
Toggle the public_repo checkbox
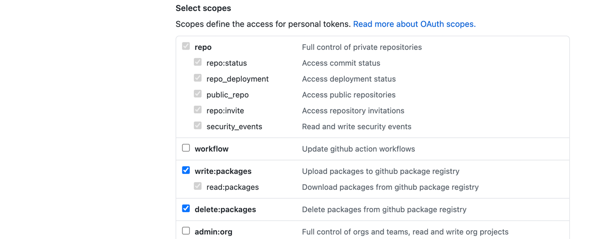click(x=198, y=94)
